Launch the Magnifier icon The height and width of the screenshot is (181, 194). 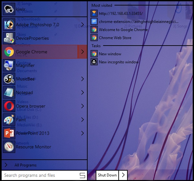click(9, 65)
